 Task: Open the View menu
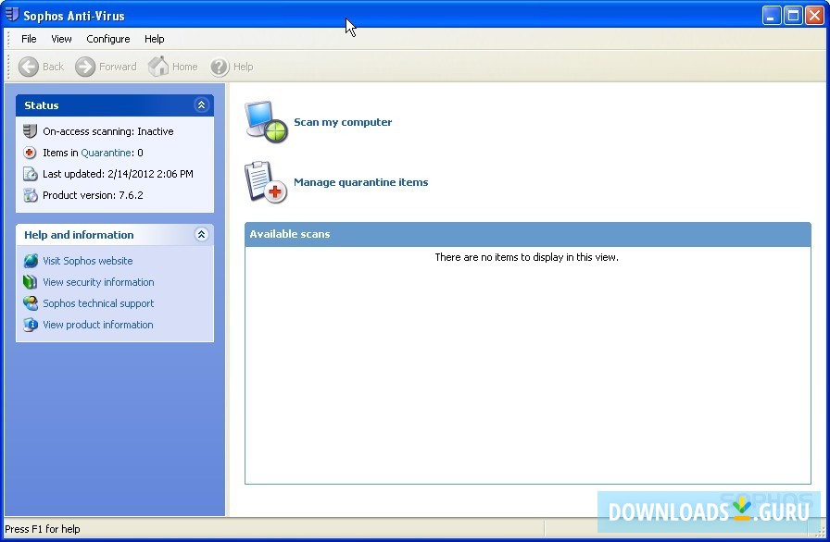click(61, 39)
